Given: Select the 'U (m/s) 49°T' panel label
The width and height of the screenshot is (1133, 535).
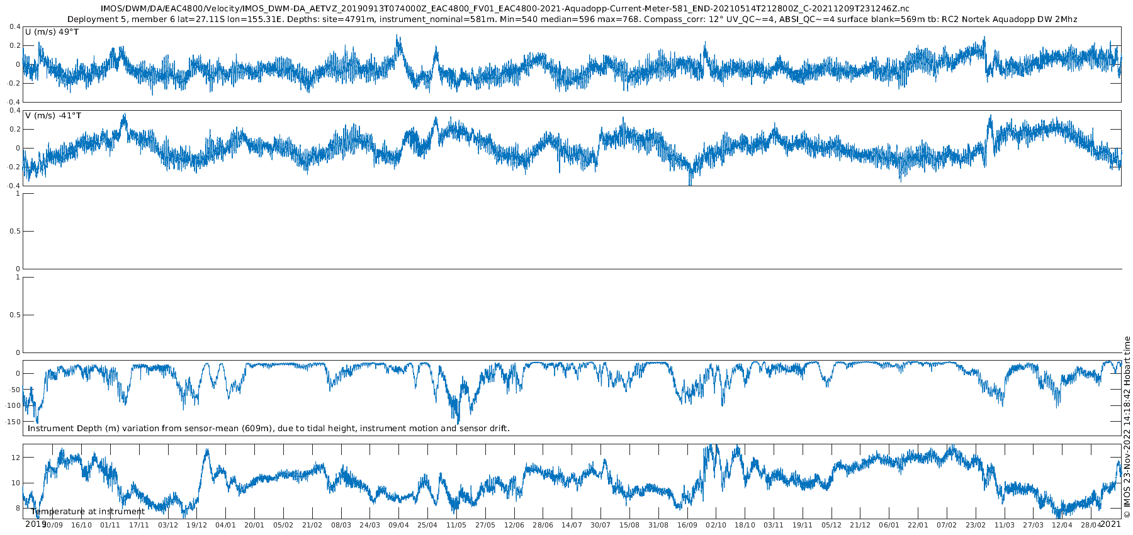Looking at the screenshot, I should 52,32.
